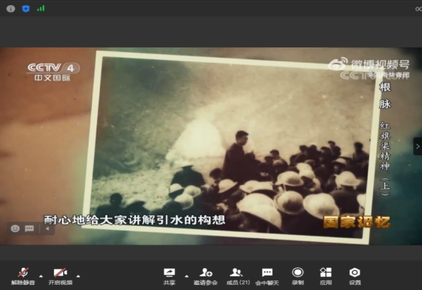Start screen sharing via 共享 icon
Screen dimensions: 422x290
[169, 275]
